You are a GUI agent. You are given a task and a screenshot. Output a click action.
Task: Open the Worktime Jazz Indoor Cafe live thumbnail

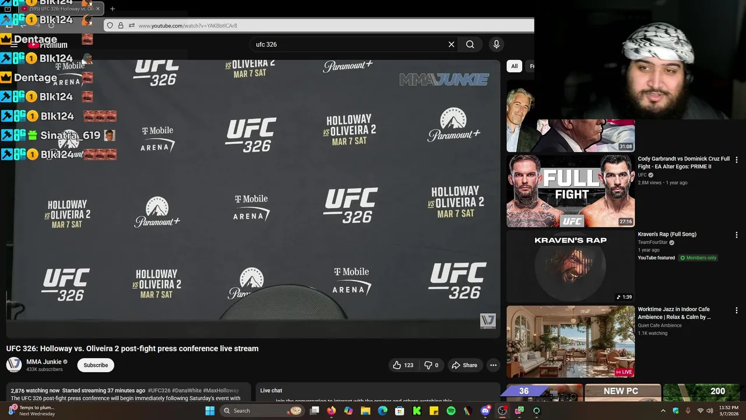(x=571, y=342)
